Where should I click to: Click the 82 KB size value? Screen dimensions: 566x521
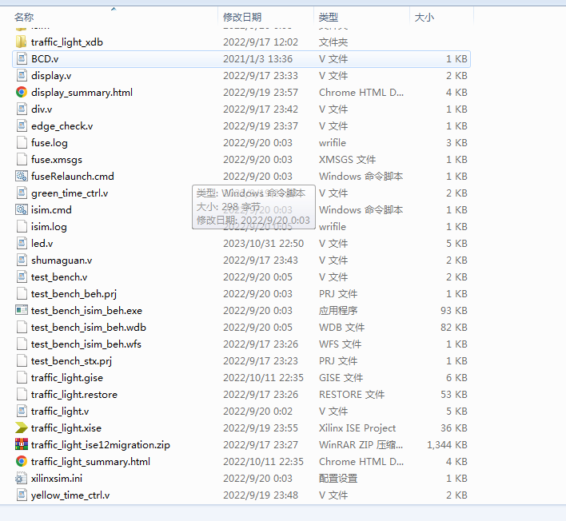tap(454, 328)
